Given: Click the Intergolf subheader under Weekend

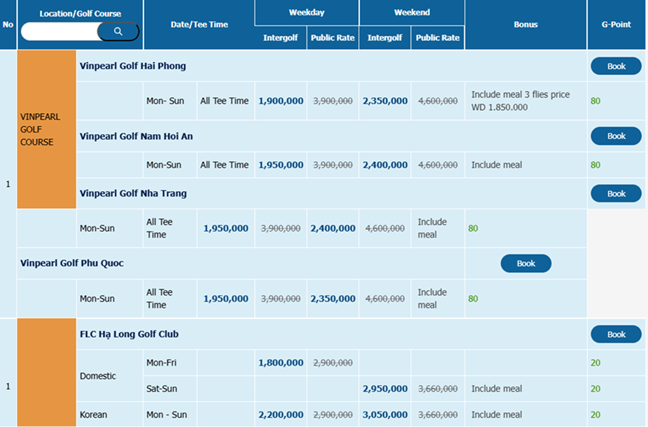Looking at the screenshot, I should (x=385, y=37).
